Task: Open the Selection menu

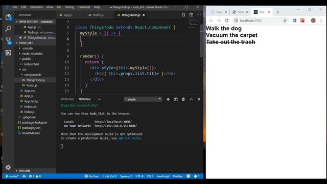Action: pyautogui.click(x=36, y=7)
